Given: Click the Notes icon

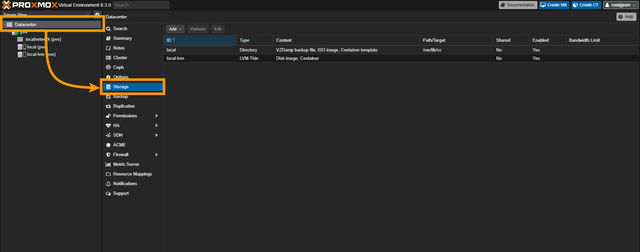Looking at the screenshot, I should (x=108, y=48).
